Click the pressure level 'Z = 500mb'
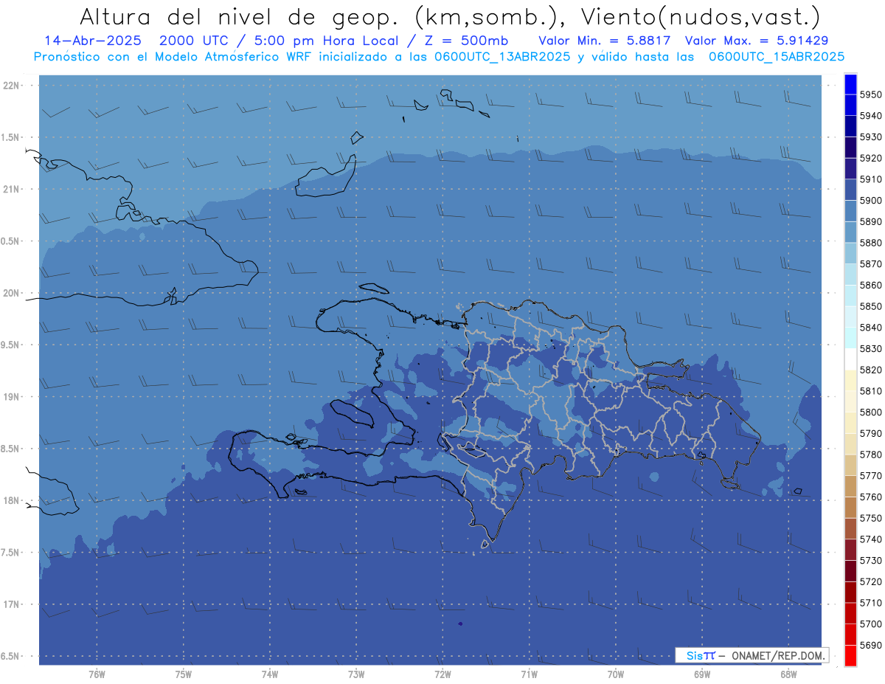 click(466, 41)
